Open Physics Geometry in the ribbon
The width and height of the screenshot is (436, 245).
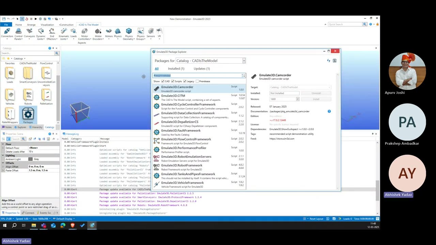[x=129, y=34]
